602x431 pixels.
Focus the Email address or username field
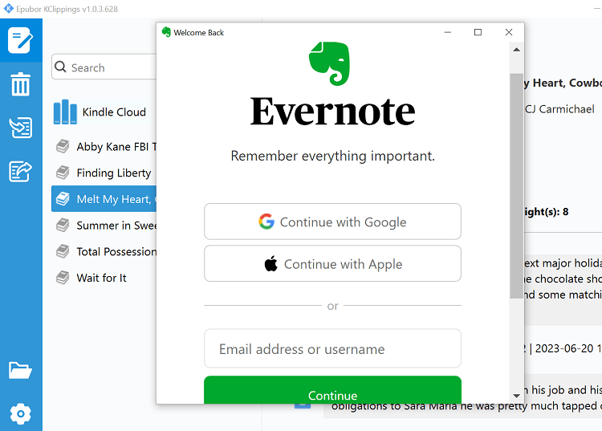pyautogui.click(x=332, y=348)
